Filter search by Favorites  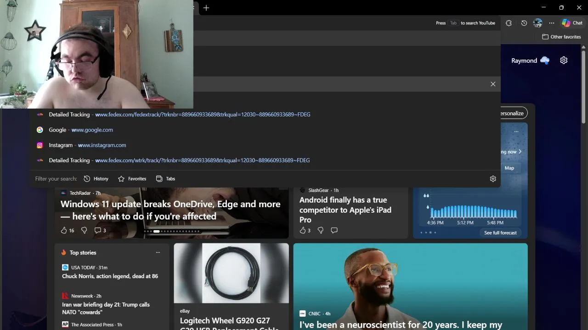point(132,179)
